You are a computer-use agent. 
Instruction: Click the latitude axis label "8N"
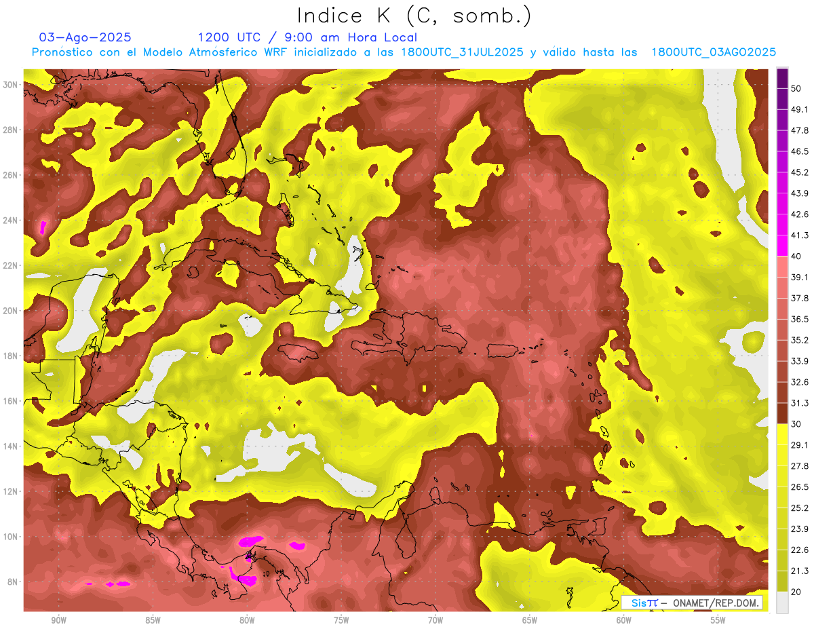[12, 582]
